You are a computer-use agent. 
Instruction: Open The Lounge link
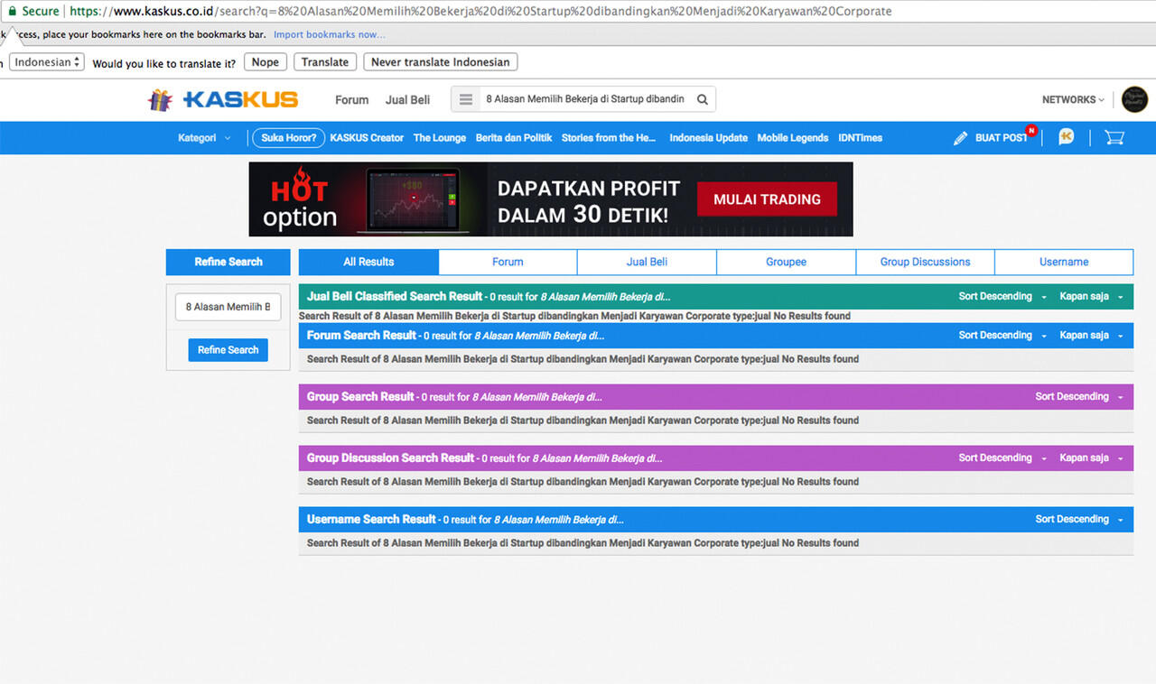point(440,138)
